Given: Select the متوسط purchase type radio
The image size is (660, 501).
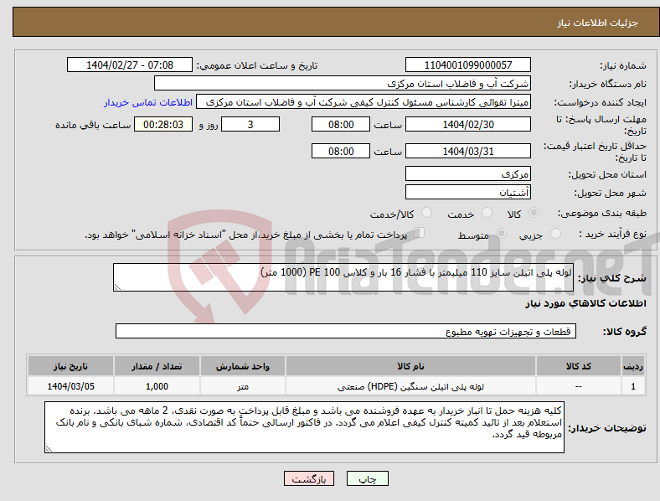Looking at the screenshot, I should click(x=501, y=233).
